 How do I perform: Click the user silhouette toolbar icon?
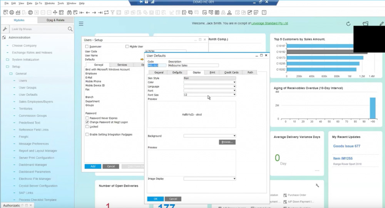tap(229, 12)
